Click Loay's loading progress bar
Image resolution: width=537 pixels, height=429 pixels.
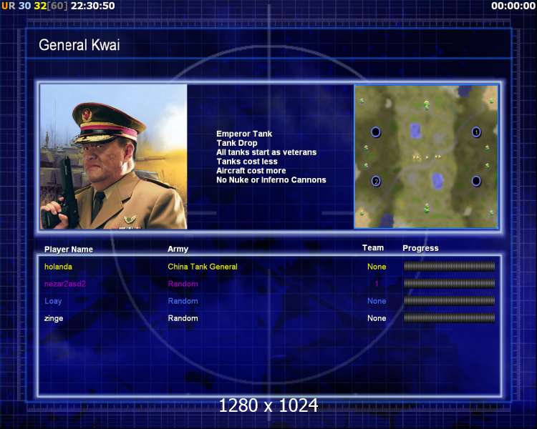(450, 301)
